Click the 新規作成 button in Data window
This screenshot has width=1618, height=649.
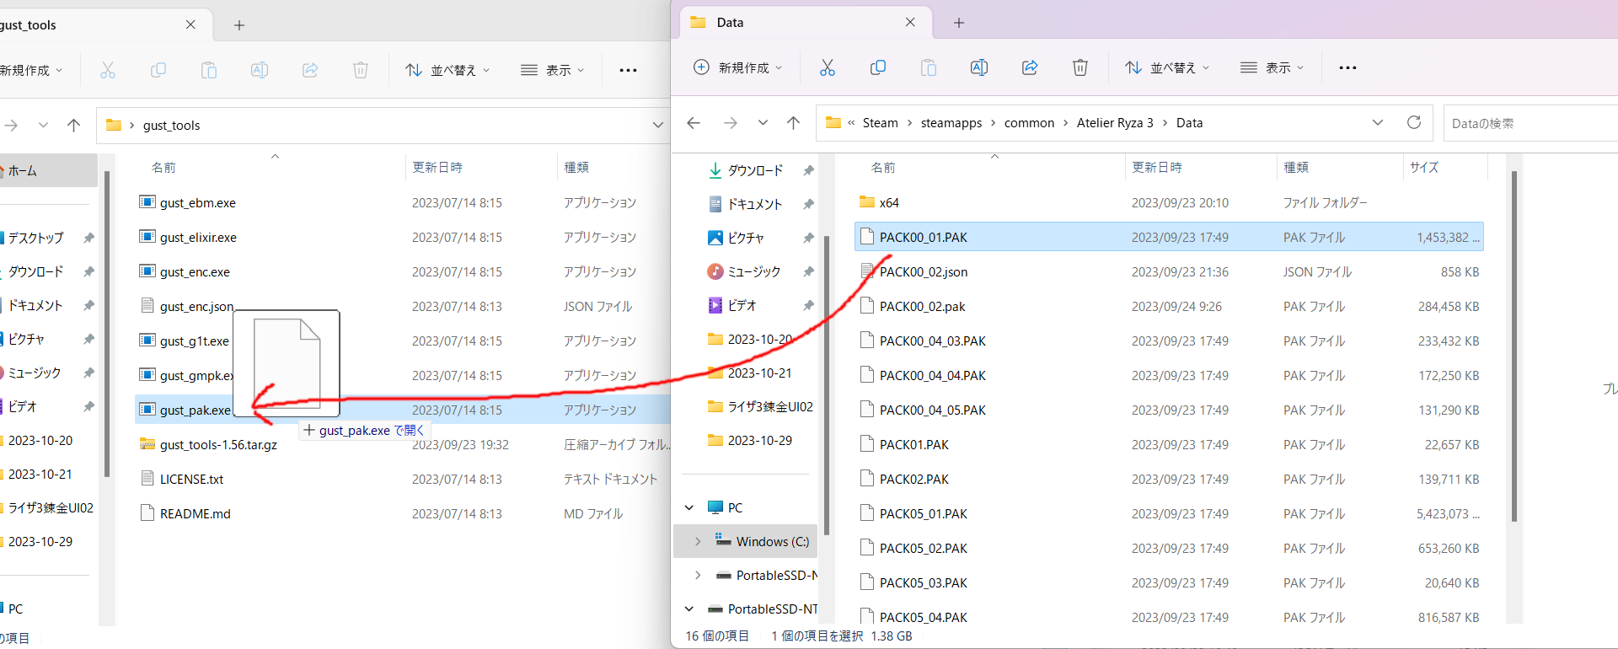pos(737,67)
